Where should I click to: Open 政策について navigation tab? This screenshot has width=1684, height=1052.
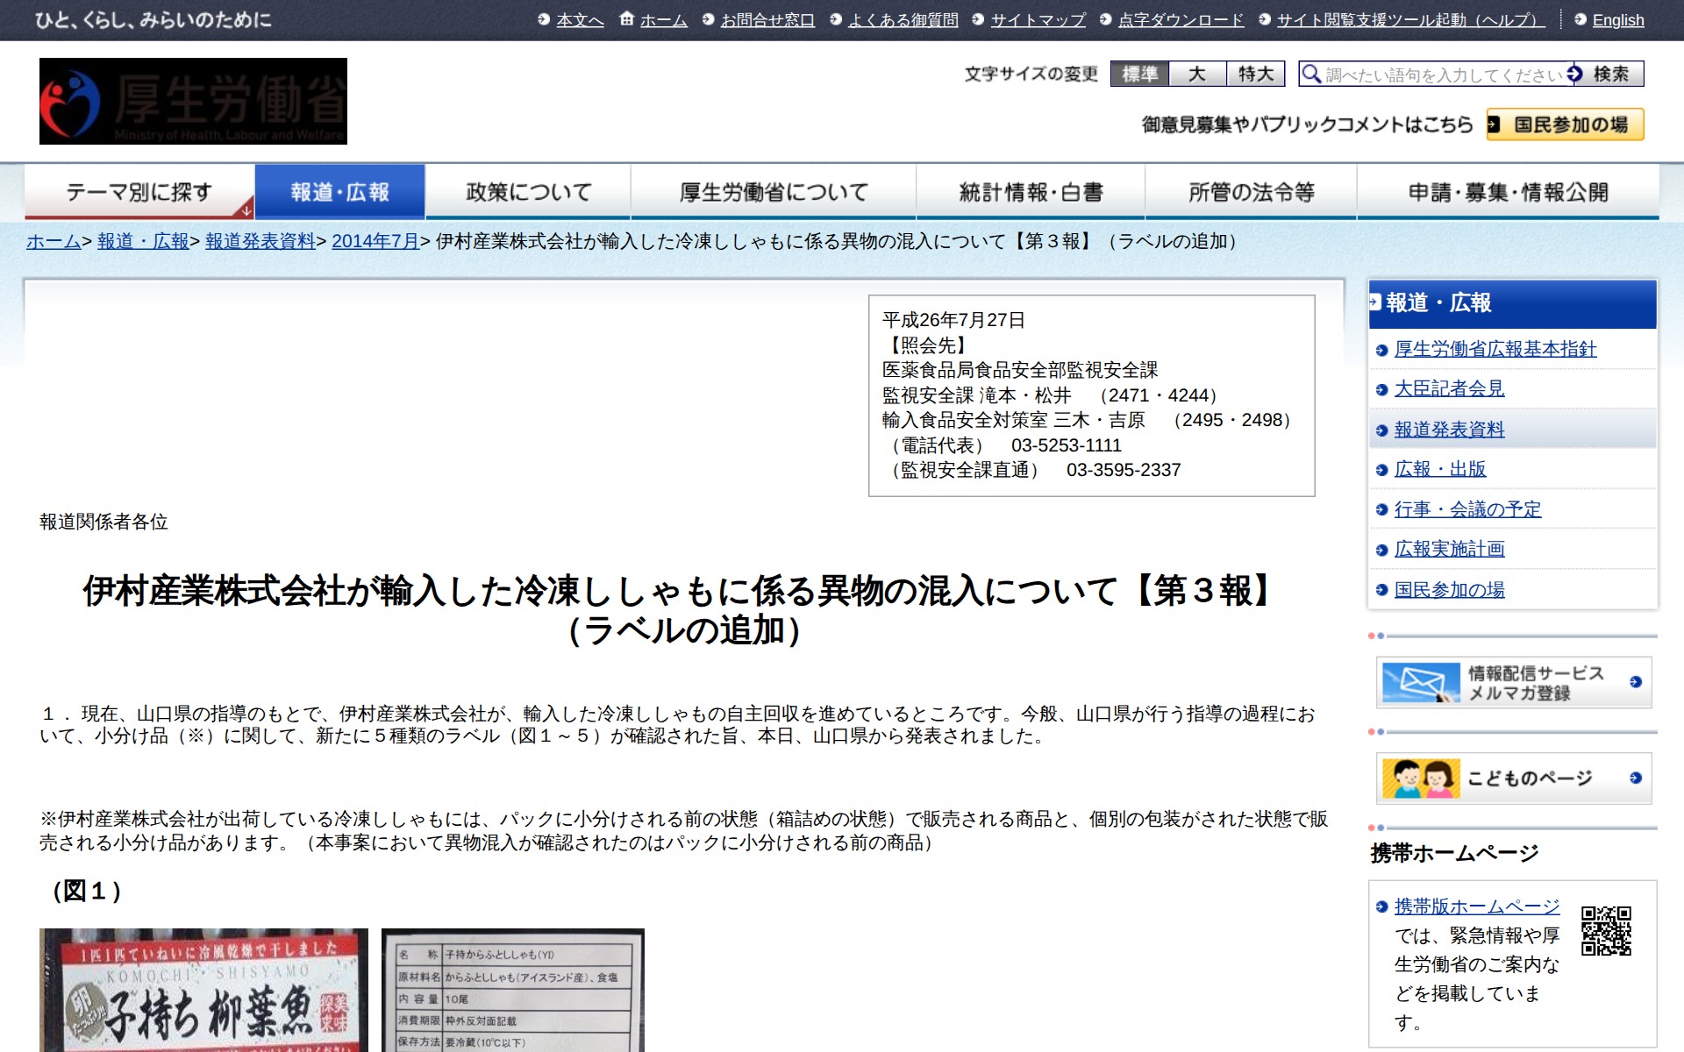point(528,192)
